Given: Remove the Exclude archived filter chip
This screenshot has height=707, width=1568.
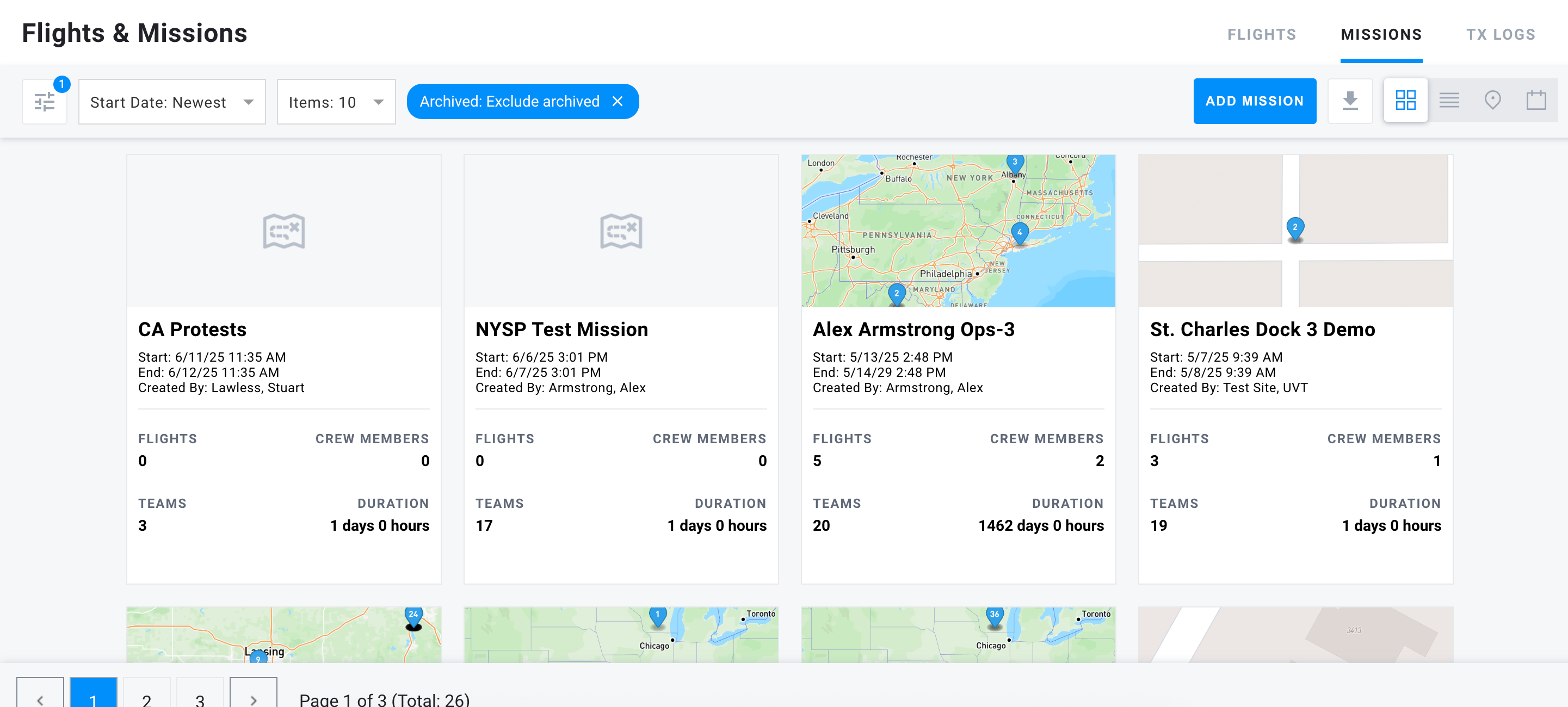Looking at the screenshot, I should (617, 102).
